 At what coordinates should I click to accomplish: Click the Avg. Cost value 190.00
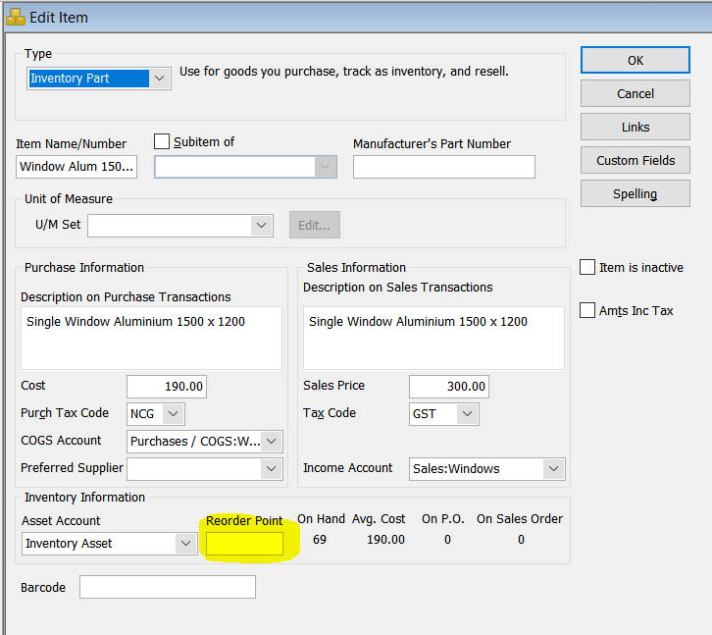tap(385, 540)
